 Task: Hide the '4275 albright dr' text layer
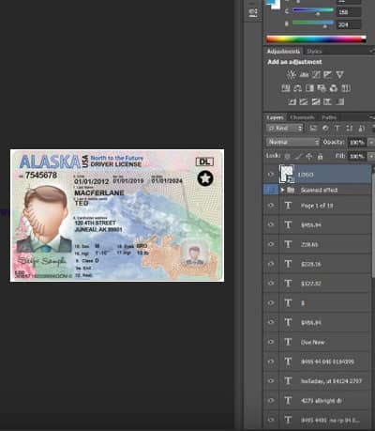coord(271,400)
